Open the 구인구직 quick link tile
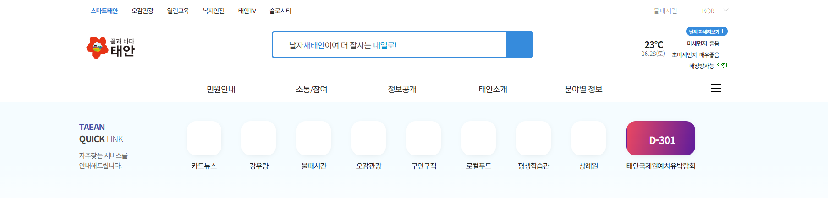Image resolution: width=828 pixels, height=198 pixels. [424, 138]
